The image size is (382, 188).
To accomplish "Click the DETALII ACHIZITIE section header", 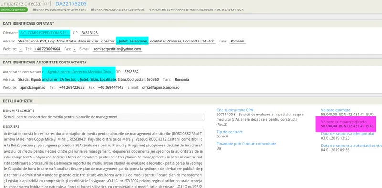I will [x=18, y=101].
